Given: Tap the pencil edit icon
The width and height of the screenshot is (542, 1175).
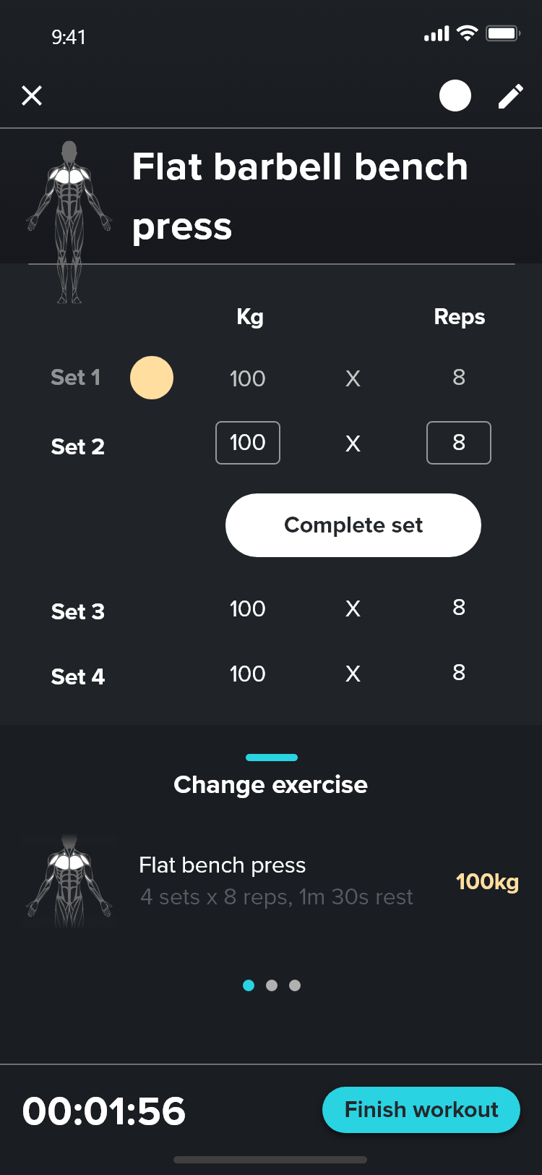Looking at the screenshot, I should (511, 96).
